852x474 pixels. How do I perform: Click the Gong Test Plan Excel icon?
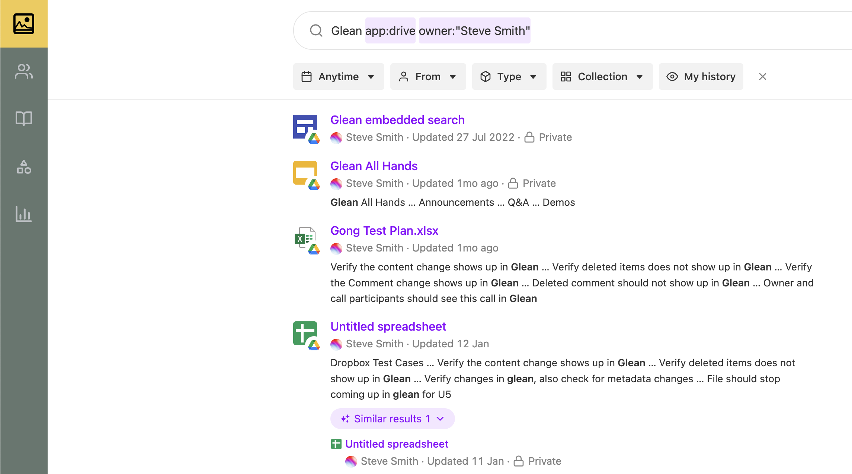(305, 238)
